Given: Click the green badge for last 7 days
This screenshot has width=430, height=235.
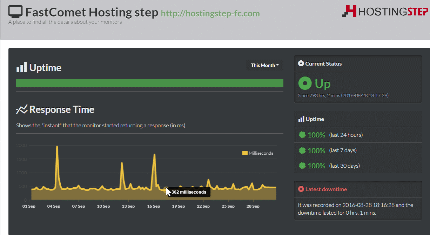Looking at the screenshot, I should (302, 150).
